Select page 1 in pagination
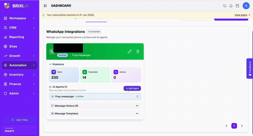 pyautogui.click(x=234, y=126)
